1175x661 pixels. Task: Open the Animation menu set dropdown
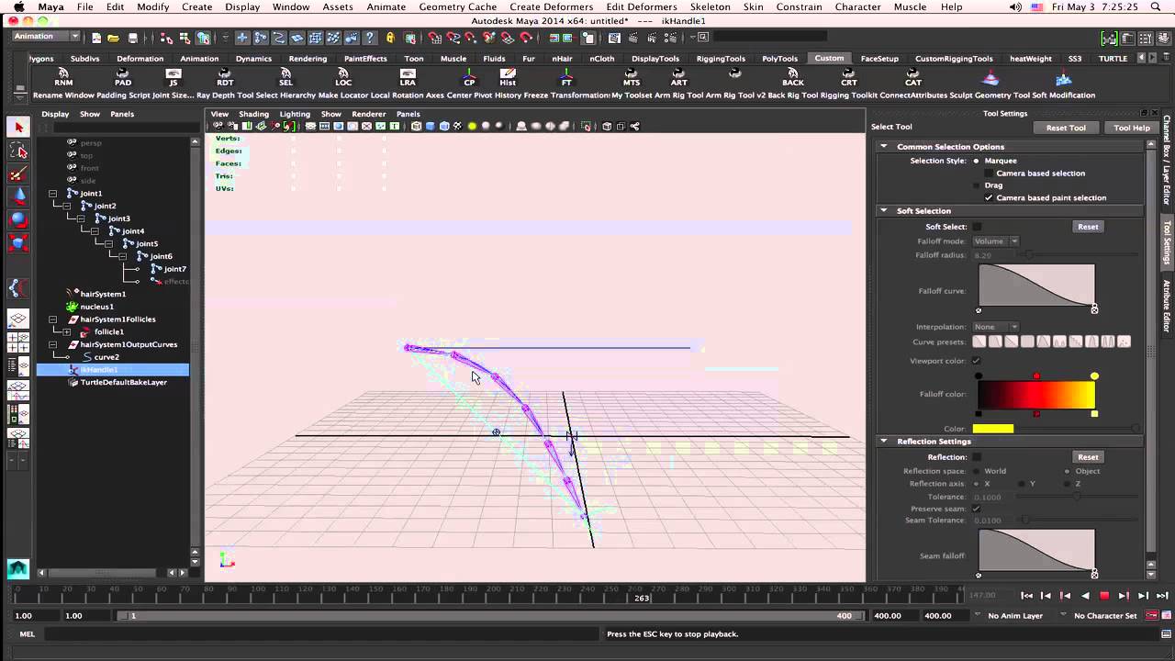(47, 37)
